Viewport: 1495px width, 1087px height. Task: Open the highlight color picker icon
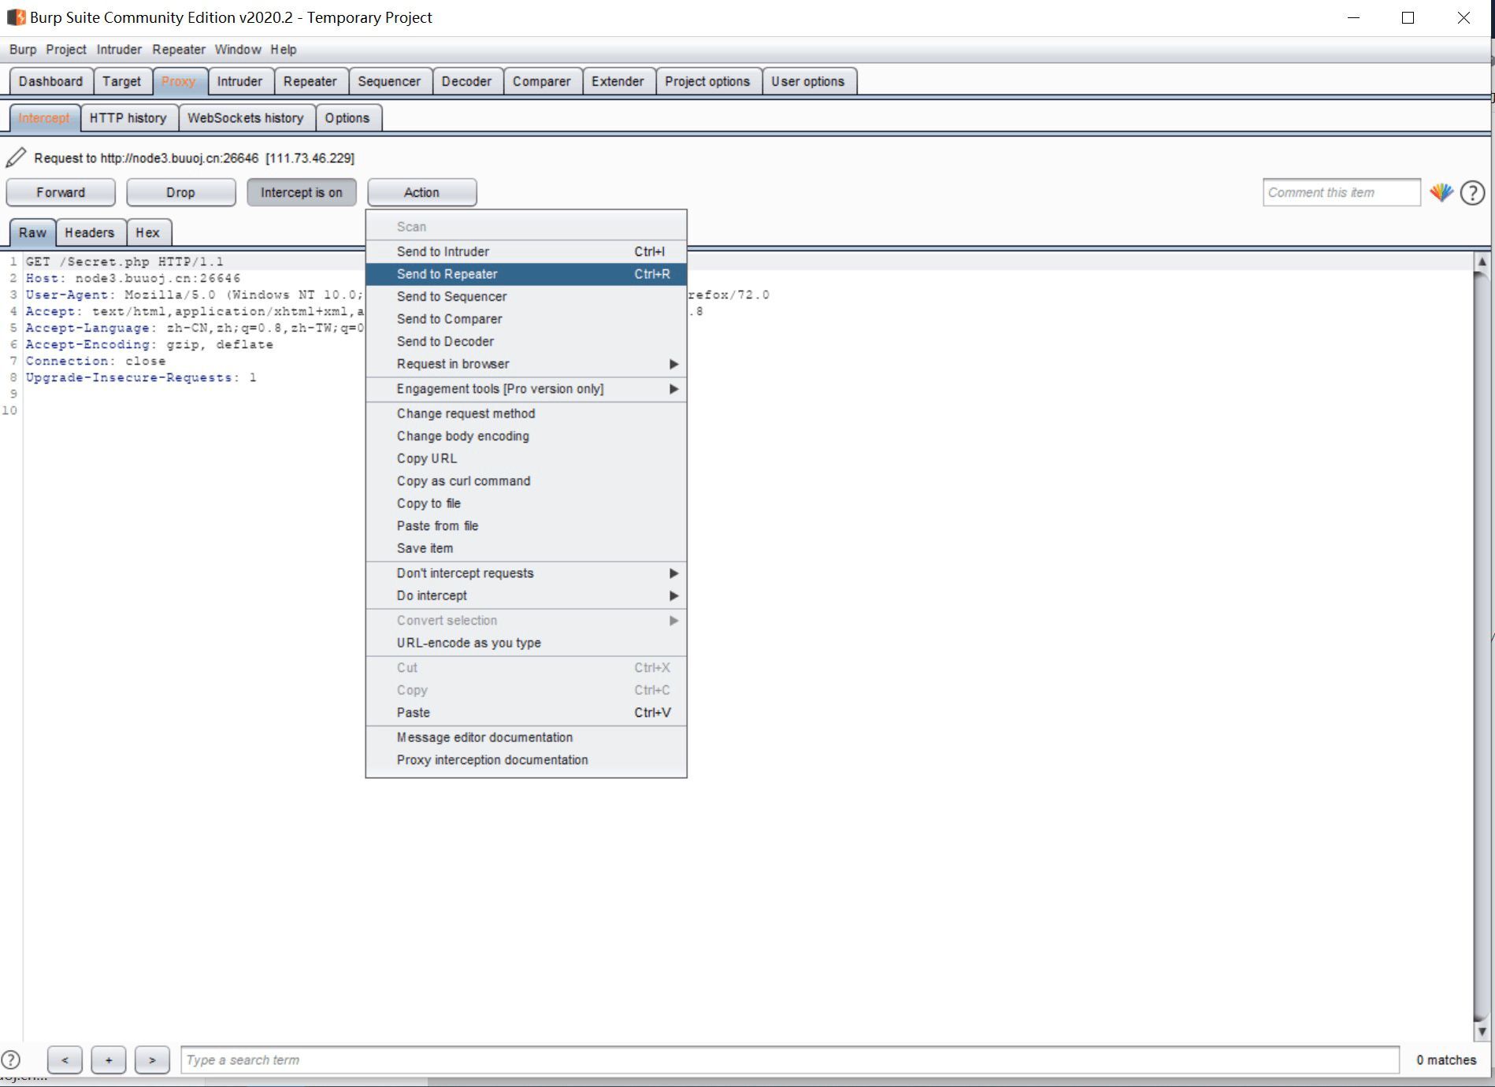[1441, 192]
